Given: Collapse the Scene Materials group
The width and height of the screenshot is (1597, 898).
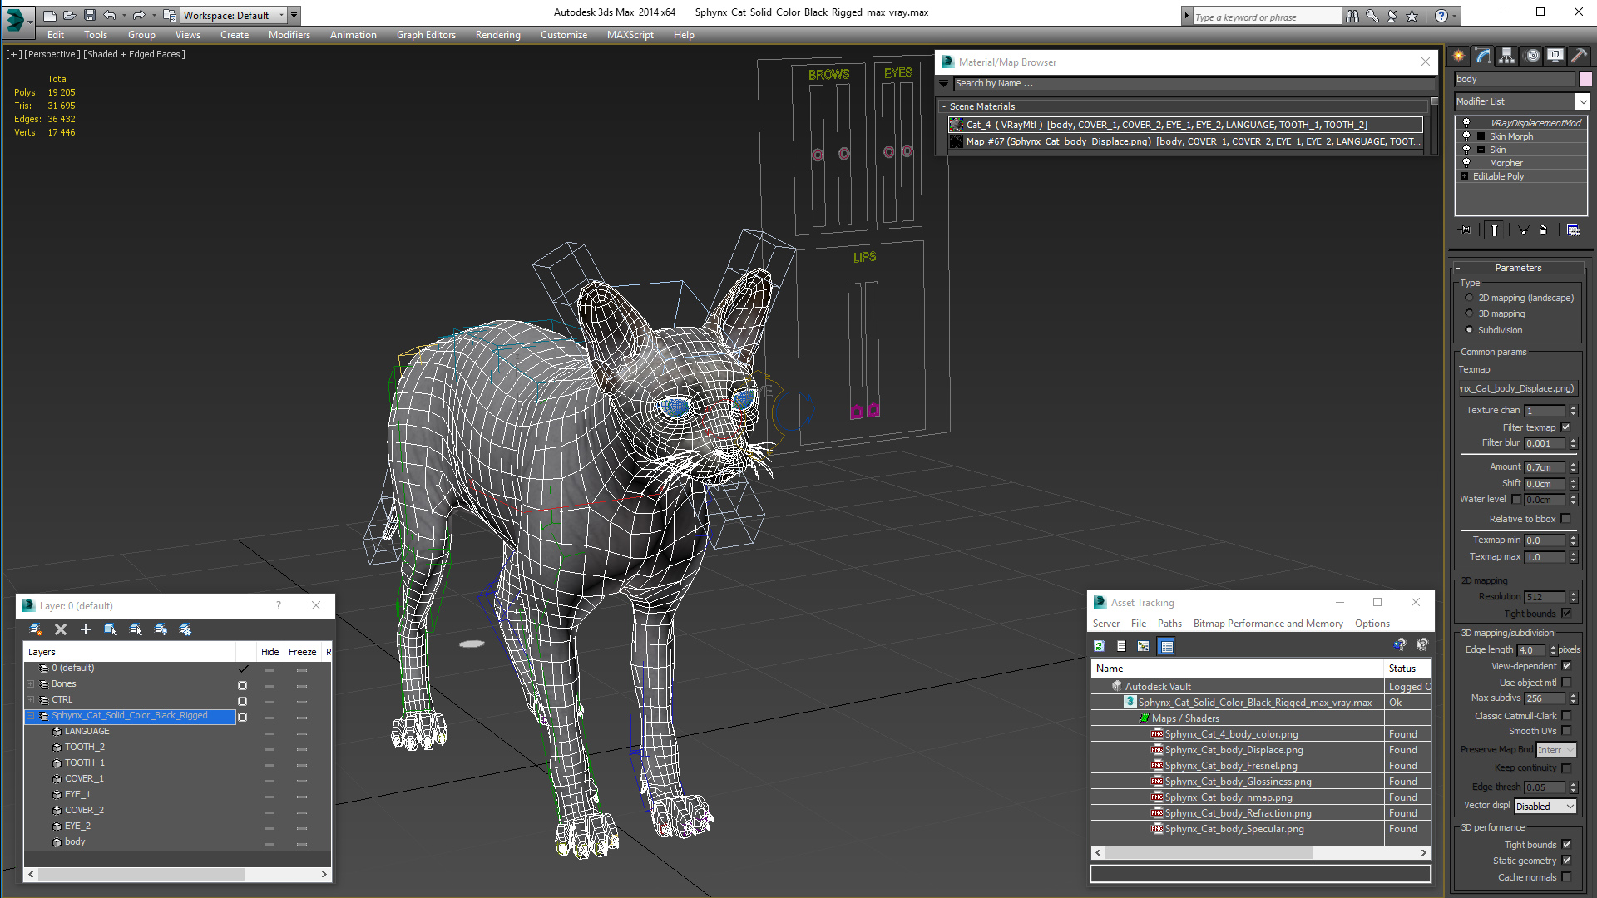Looking at the screenshot, I should point(944,106).
